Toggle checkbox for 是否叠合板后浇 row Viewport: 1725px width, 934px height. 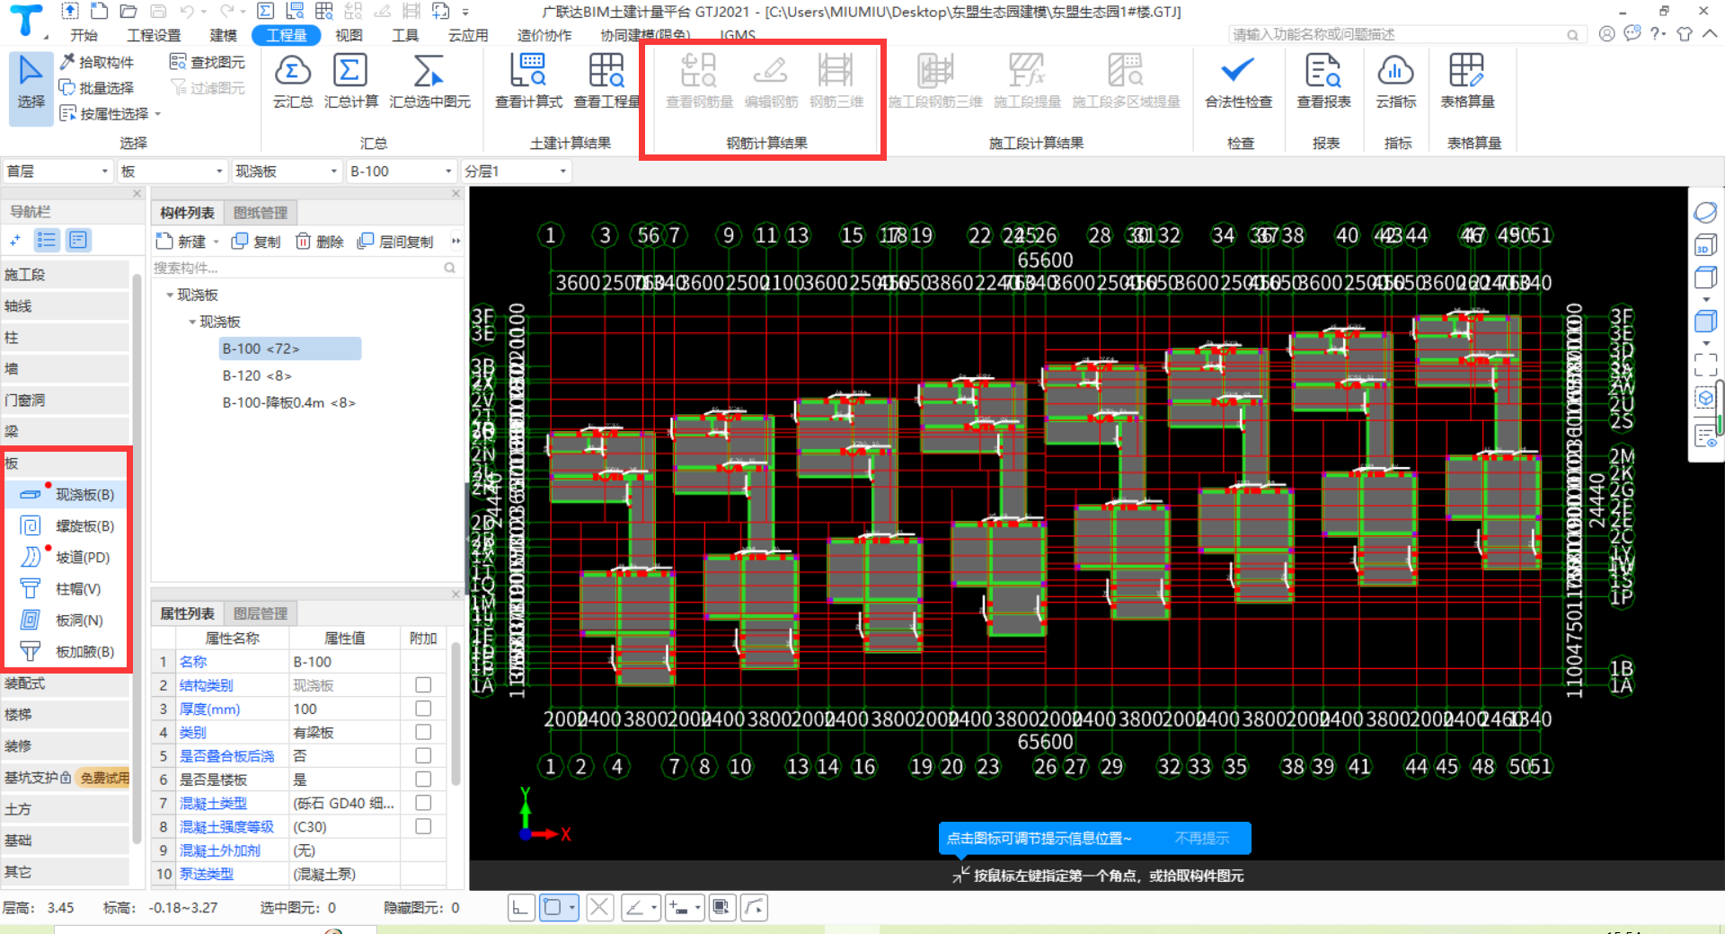(423, 755)
